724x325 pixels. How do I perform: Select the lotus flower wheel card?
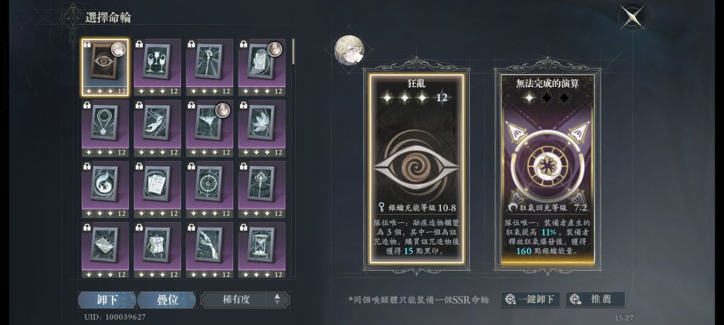261,129
